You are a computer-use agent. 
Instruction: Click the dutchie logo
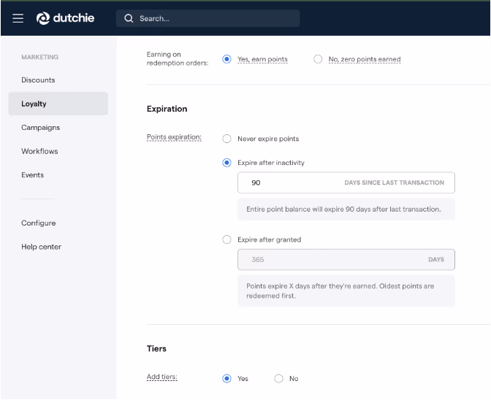pos(65,18)
